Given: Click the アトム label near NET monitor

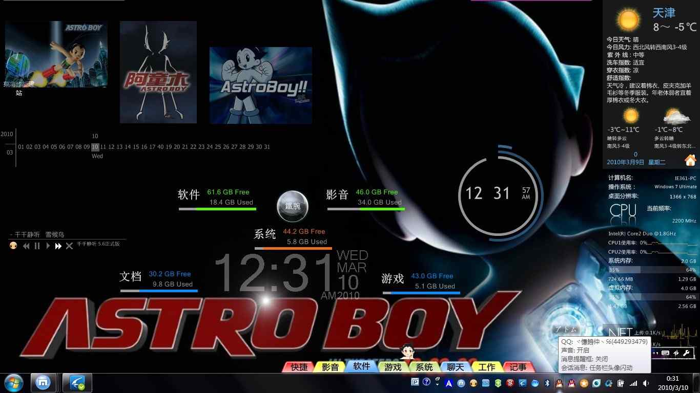Looking at the screenshot, I should pyautogui.click(x=566, y=330).
